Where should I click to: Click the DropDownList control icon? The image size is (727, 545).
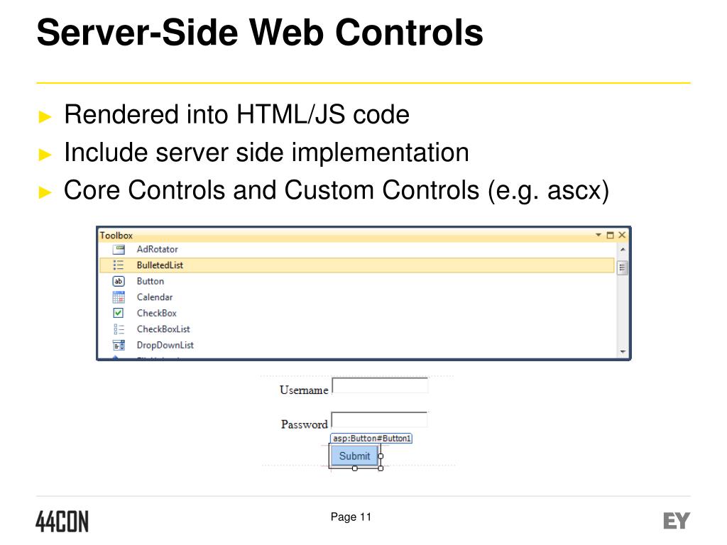click(119, 346)
